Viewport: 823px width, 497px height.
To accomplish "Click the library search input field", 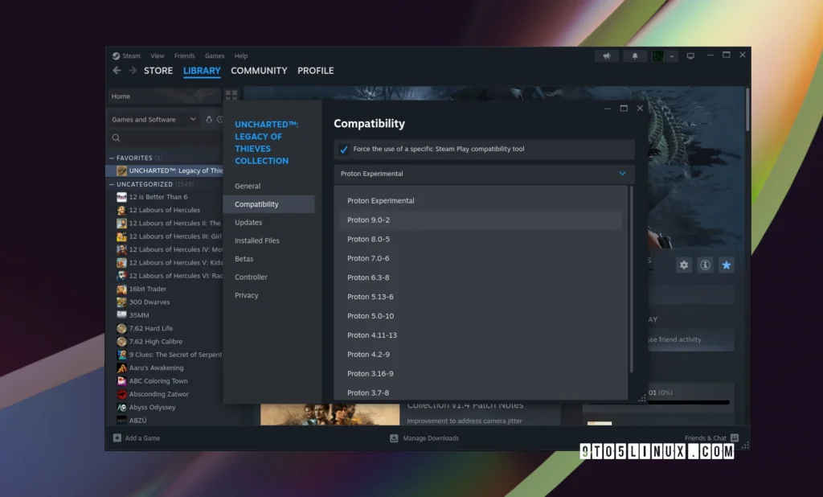I will 164,138.
